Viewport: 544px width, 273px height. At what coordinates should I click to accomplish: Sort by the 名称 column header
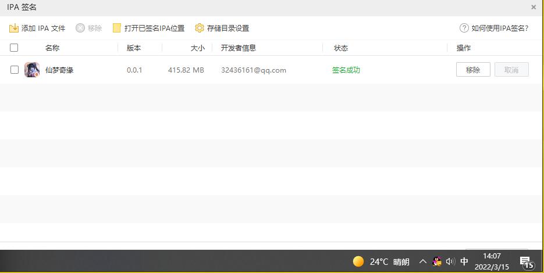tap(52, 48)
